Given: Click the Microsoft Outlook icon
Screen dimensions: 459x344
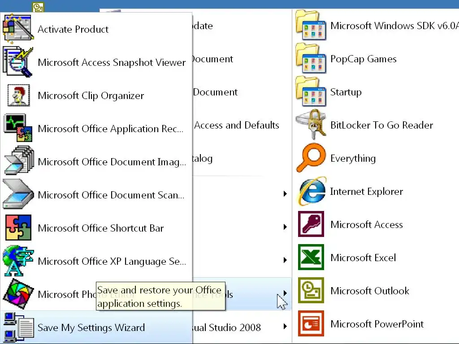Looking at the screenshot, I should point(311,290).
